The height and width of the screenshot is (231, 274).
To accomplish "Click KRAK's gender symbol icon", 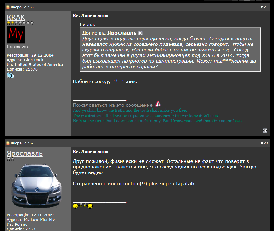I will click(10, 75).
